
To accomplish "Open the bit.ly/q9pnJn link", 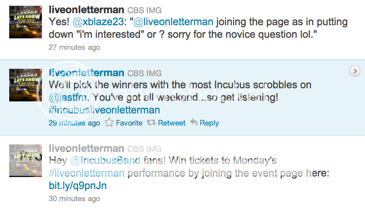I will [77, 186].
